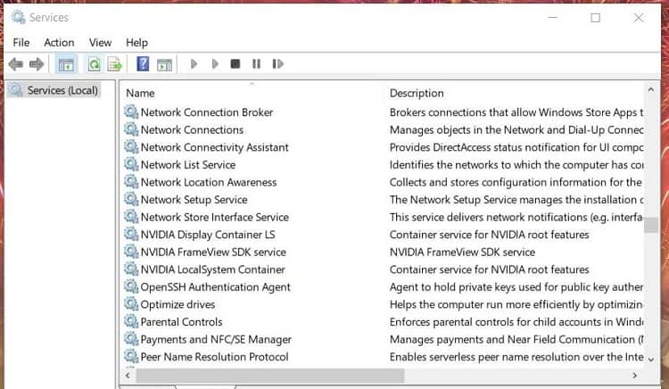Click vertical scrollbar up arrow
Viewport: 669px width, 389px height.
[x=650, y=89]
